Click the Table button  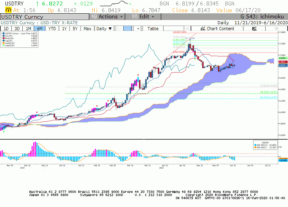[x=153, y=29]
